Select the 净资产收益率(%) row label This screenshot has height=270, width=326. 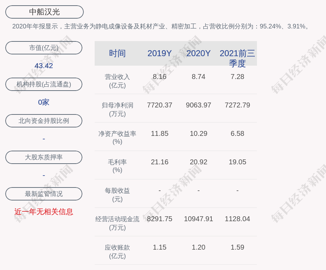click(x=117, y=138)
